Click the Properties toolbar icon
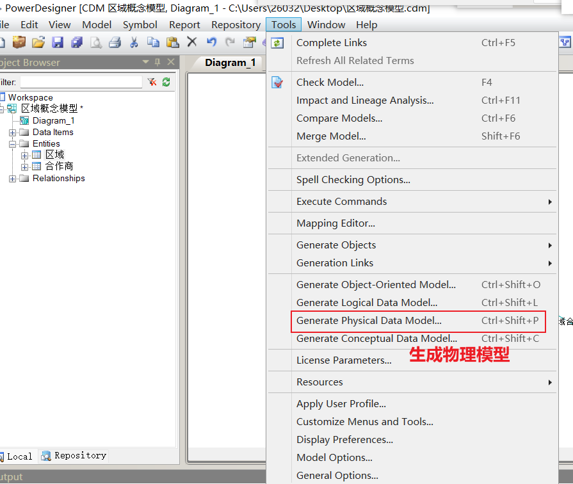The width and height of the screenshot is (573, 484). pos(250,42)
